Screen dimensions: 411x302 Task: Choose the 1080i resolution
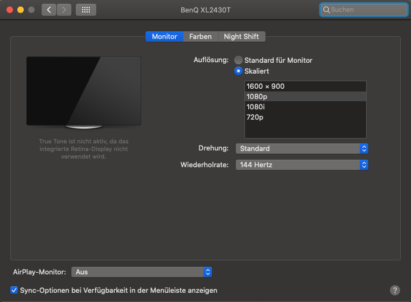(x=306, y=107)
